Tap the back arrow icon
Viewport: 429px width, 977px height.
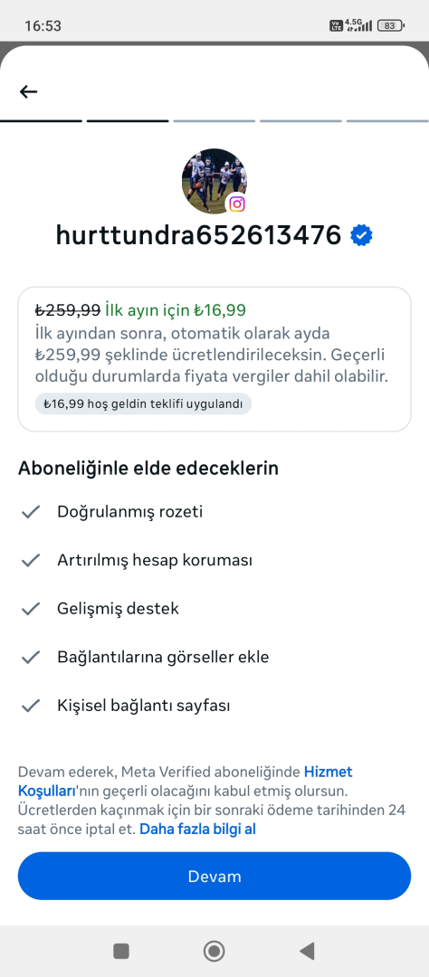(29, 92)
